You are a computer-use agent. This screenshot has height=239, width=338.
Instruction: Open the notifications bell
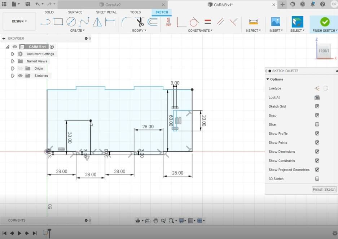(x=312, y=4)
